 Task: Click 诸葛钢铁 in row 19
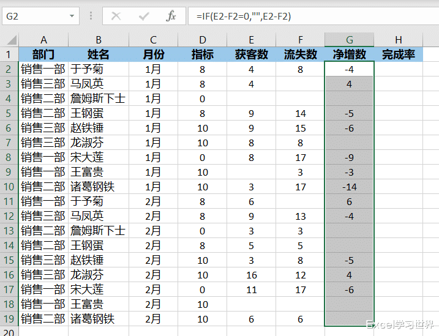click(92, 319)
